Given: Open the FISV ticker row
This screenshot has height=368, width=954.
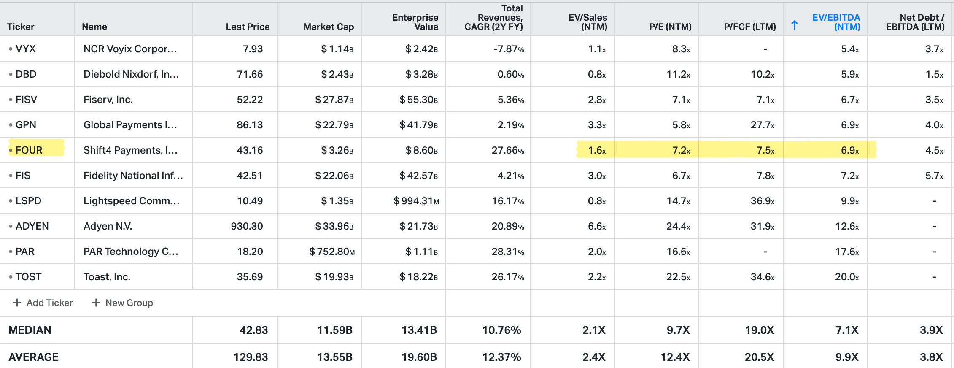Looking at the screenshot, I should [x=26, y=100].
